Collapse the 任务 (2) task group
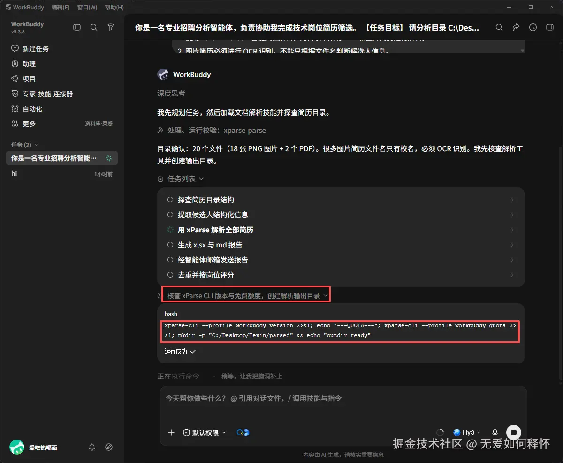The height and width of the screenshot is (463, 563). [25, 145]
